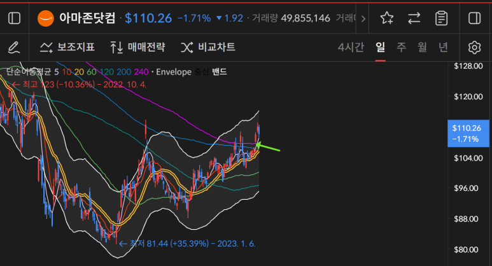Toggle the 240-day moving average
This screenshot has height=266, width=492.
[141, 72]
